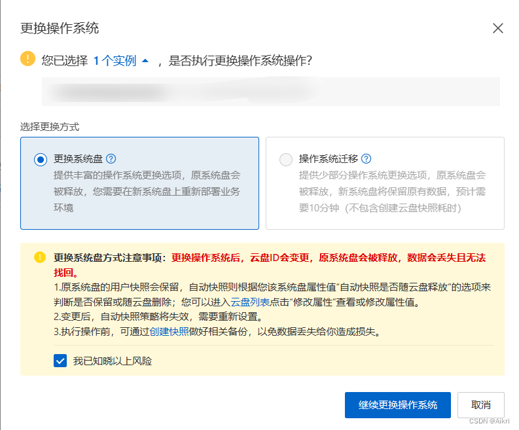Expand the 1个实例 instance list
The image size is (519, 430).
[x=115, y=61]
